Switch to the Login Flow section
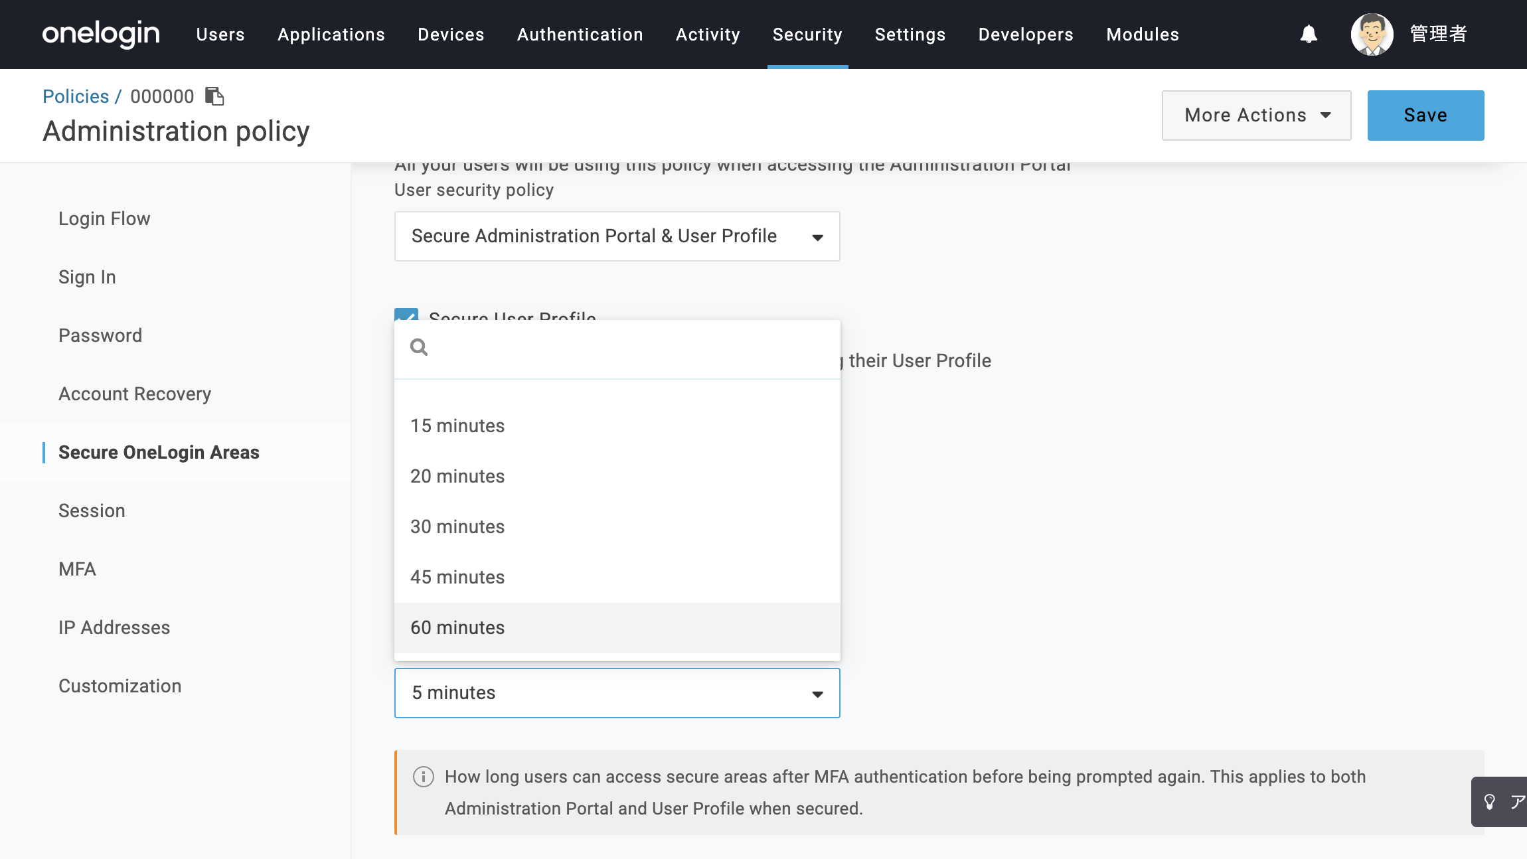This screenshot has width=1527, height=859. tap(104, 219)
